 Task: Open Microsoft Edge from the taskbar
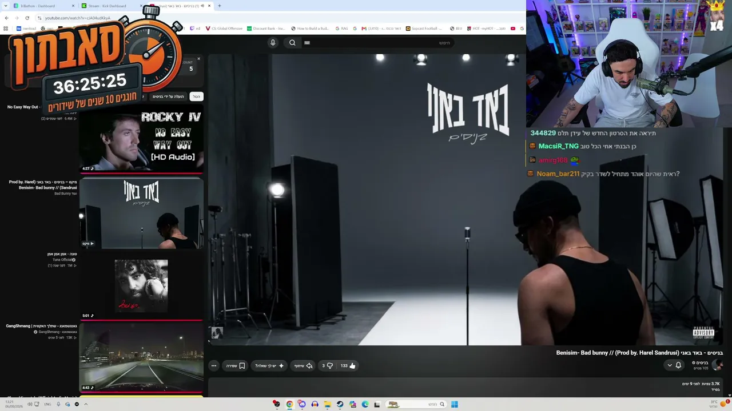tap(365, 404)
